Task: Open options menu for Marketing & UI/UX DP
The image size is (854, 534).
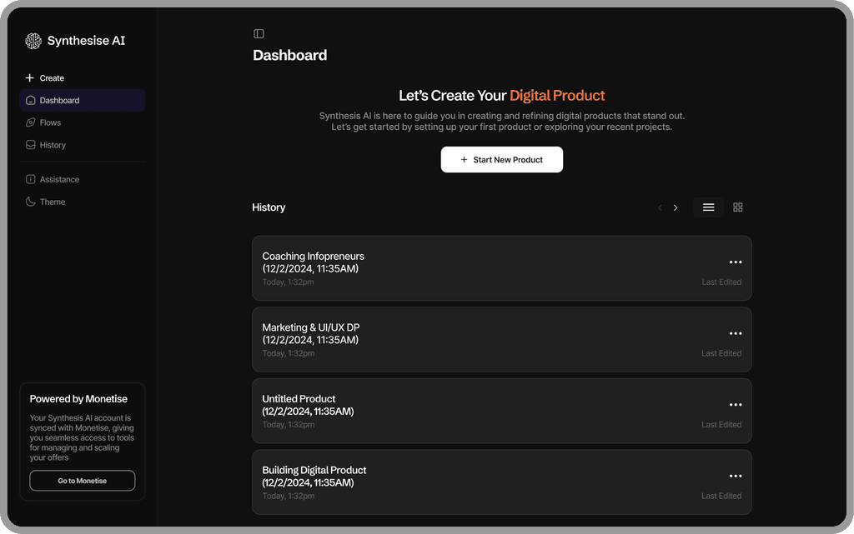Action: point(736,333)
